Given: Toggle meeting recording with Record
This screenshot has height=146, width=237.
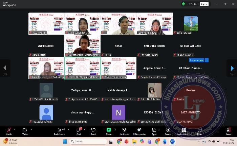Looking at the screenshot, I should [168, 131].
